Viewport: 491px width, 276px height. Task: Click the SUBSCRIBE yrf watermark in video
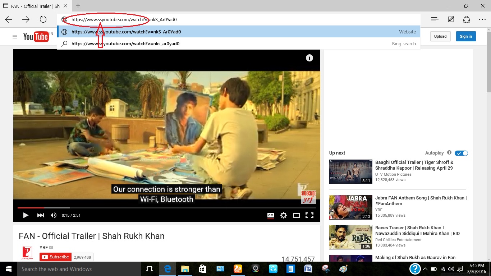[x=308, y=197]
